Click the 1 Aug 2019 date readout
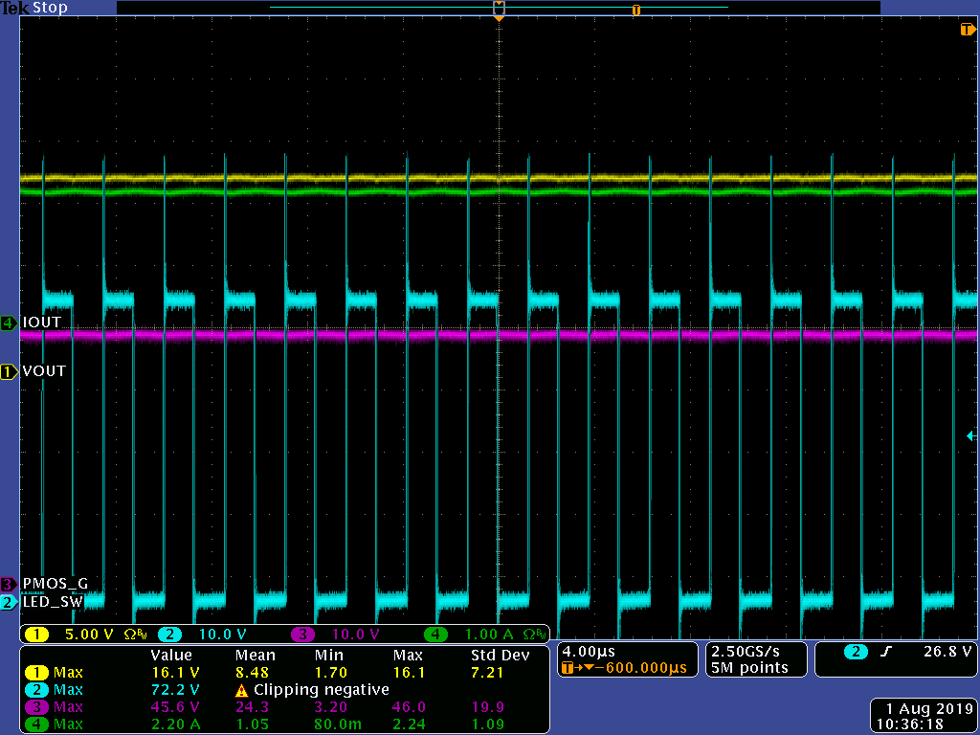The image size is (980, 735). [x=929, y=709]
